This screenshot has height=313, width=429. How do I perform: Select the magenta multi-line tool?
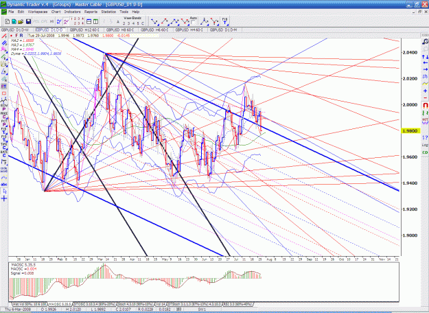pyautogui.click(x=4, y=49)
